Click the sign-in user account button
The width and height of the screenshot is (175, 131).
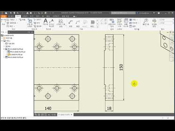point(144,13)
